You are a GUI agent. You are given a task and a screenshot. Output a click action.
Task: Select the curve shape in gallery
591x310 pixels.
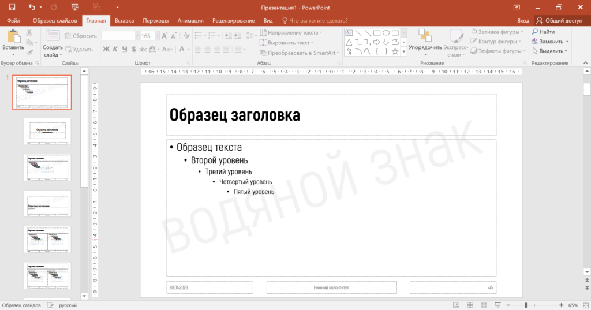tap(368, 52)
